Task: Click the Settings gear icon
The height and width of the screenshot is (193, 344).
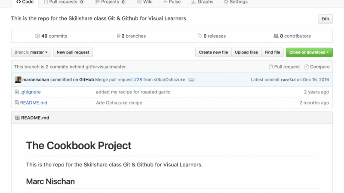Action: pos(226,2)
